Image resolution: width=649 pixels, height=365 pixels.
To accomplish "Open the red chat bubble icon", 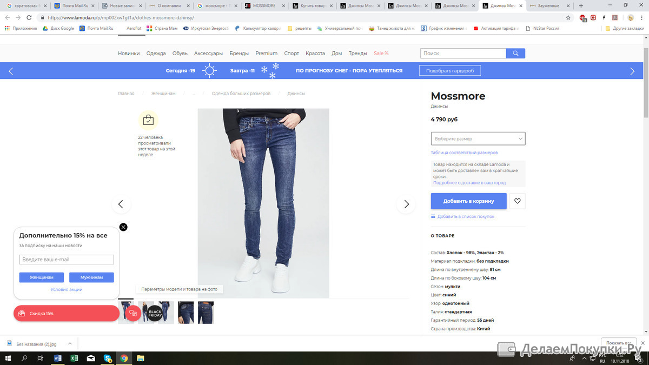I will click(133, 313).
